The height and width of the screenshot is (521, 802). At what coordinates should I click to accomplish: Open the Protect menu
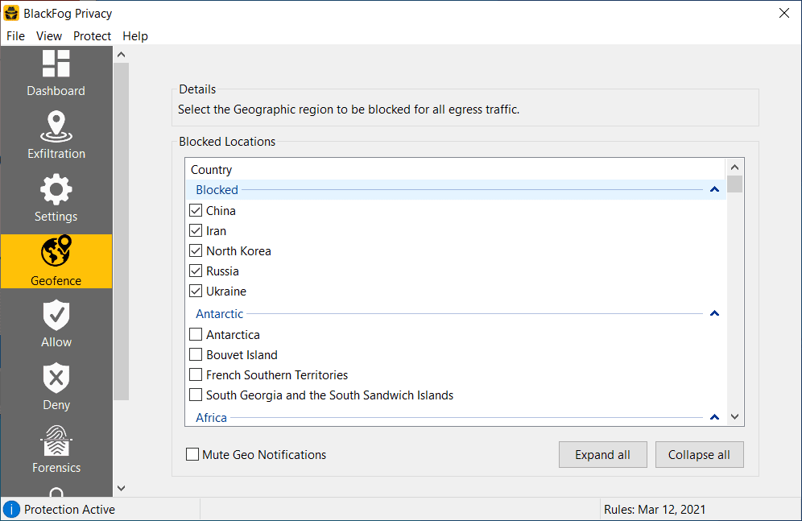point(92,35)
